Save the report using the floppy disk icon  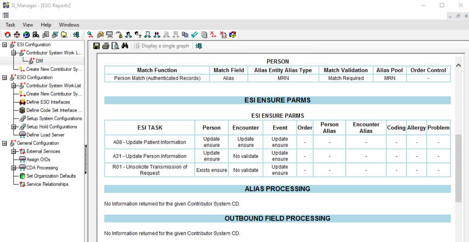click(x=96, y=46)
